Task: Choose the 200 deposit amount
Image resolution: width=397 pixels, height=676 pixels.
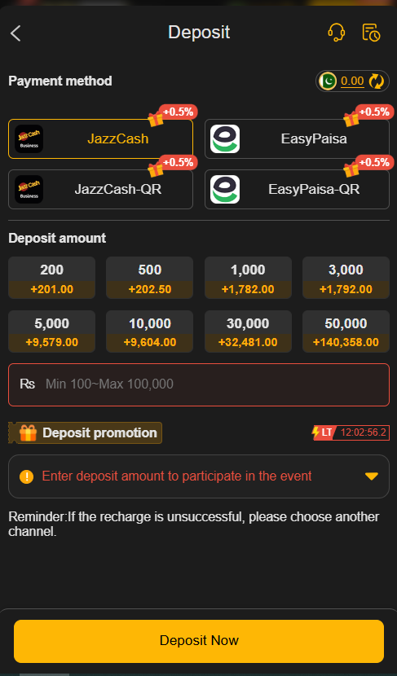Action: (52, 278)
